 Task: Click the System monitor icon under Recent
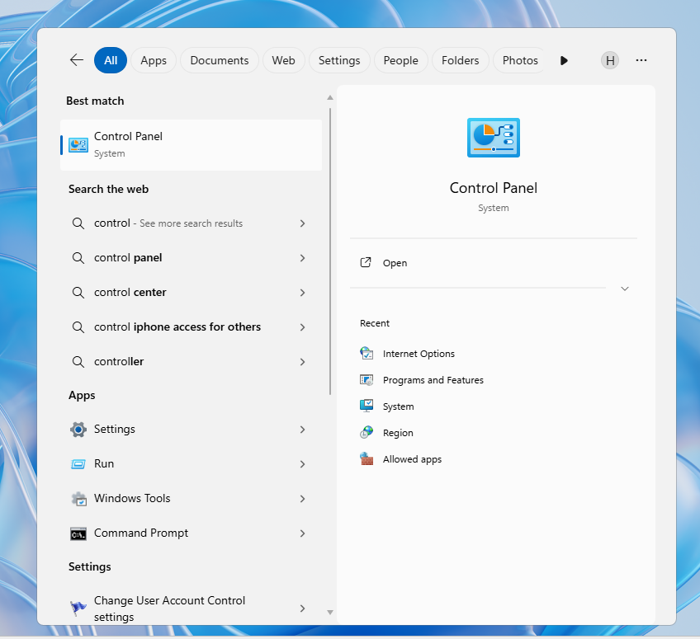pos(367,406)
